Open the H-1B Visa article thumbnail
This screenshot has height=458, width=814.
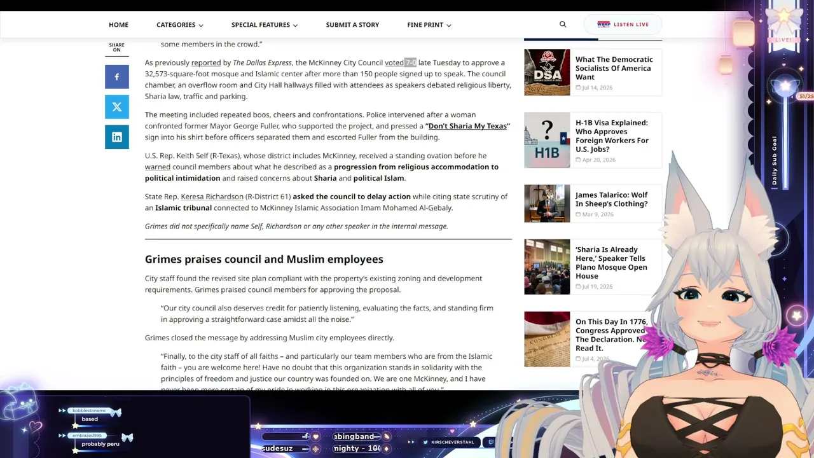pos(547,140)
